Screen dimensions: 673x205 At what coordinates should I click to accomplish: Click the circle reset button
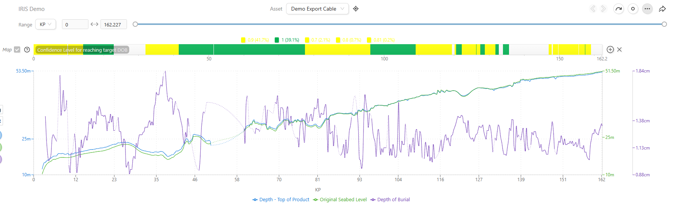tap(633, 9)
